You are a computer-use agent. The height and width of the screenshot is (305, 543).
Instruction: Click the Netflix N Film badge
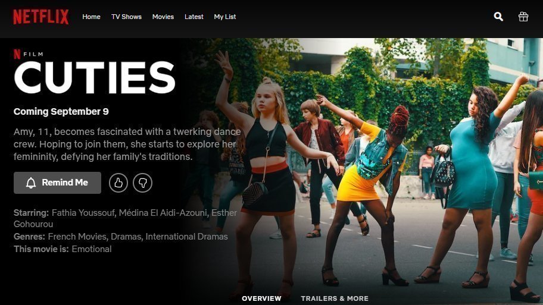[29, 54]
